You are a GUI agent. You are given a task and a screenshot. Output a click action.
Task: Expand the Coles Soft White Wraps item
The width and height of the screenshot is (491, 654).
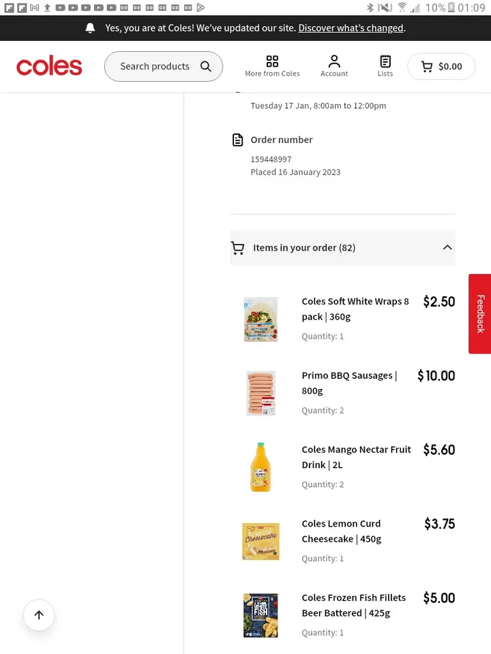pos(355,309)
